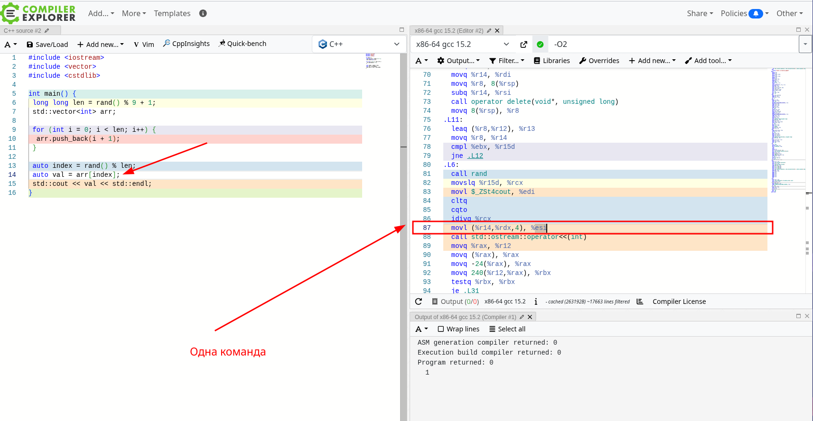Maximize the output pane
Screen dimensions: 813x421
point(798,316)
